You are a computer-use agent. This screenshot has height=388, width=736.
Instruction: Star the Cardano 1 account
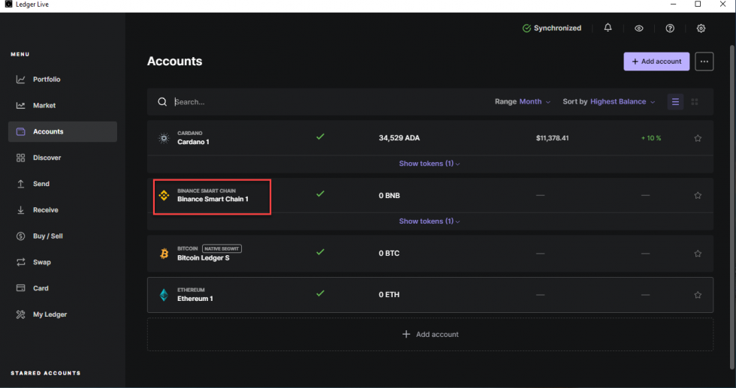[698, 138]
